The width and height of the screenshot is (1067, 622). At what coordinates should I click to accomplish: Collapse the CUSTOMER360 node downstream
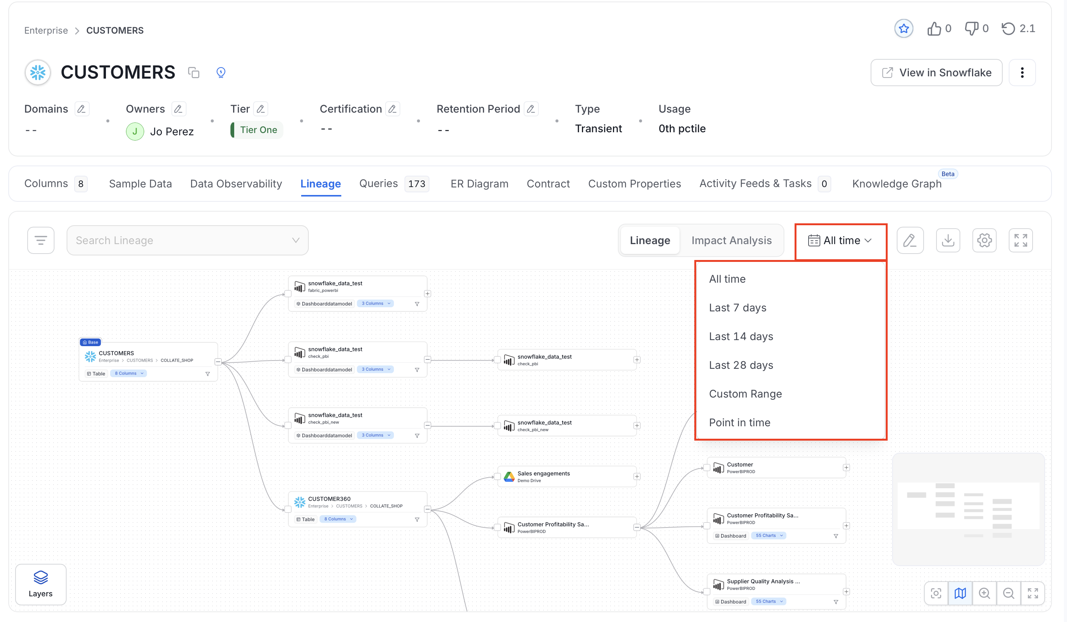[427, 509]
